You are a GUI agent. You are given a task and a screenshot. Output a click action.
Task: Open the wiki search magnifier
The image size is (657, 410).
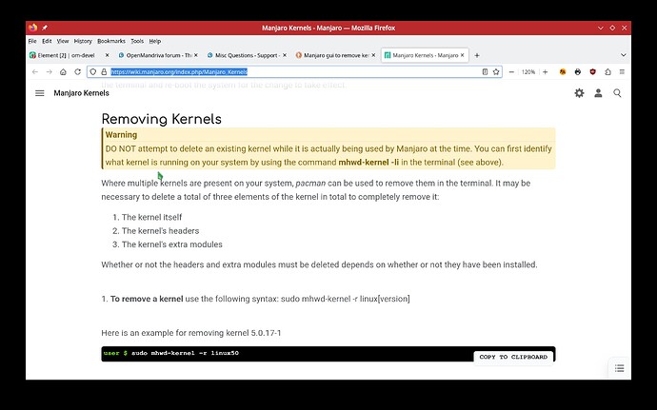pyautogui.click(x=617, y=93)
